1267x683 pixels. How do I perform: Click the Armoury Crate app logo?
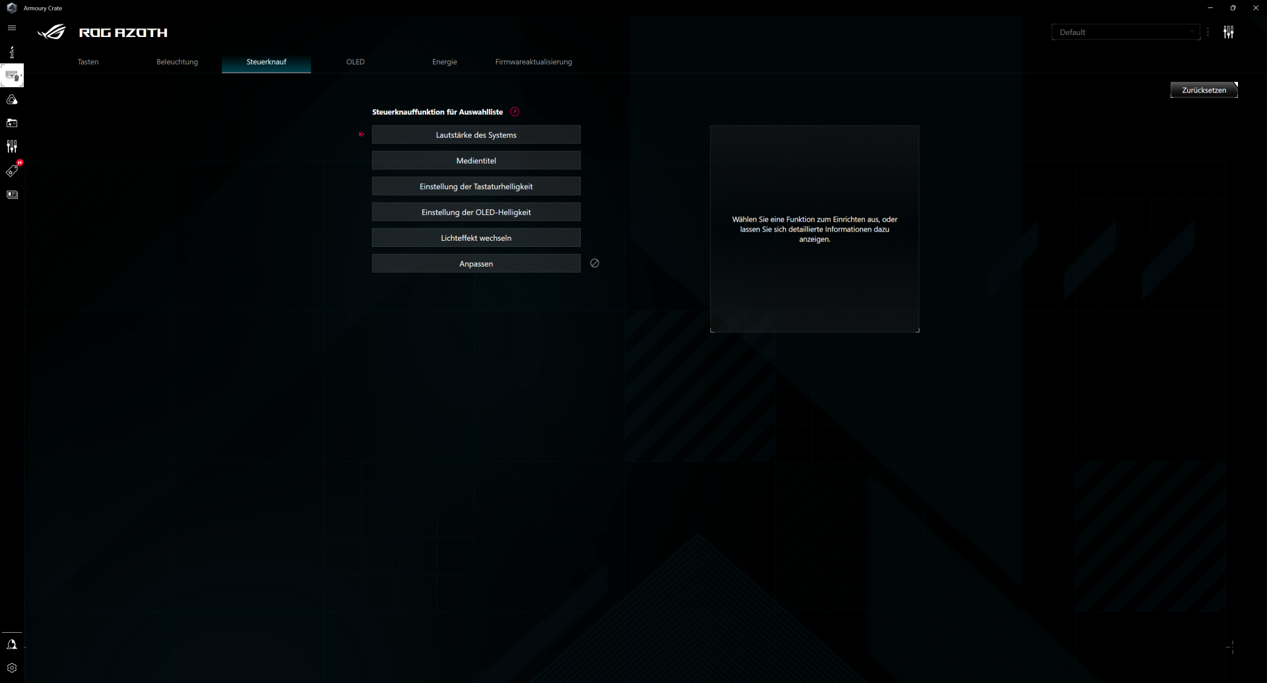(x=11, y=8)
